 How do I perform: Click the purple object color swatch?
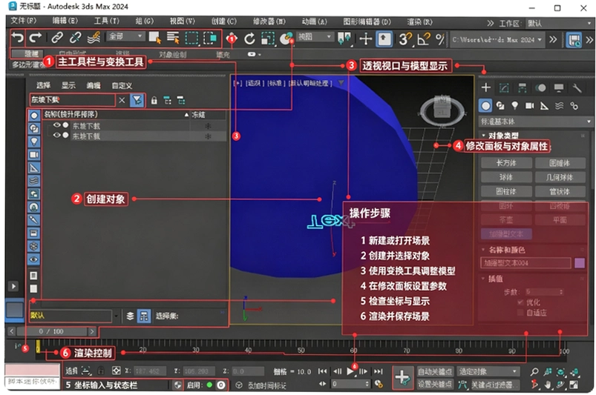[580, 262]
